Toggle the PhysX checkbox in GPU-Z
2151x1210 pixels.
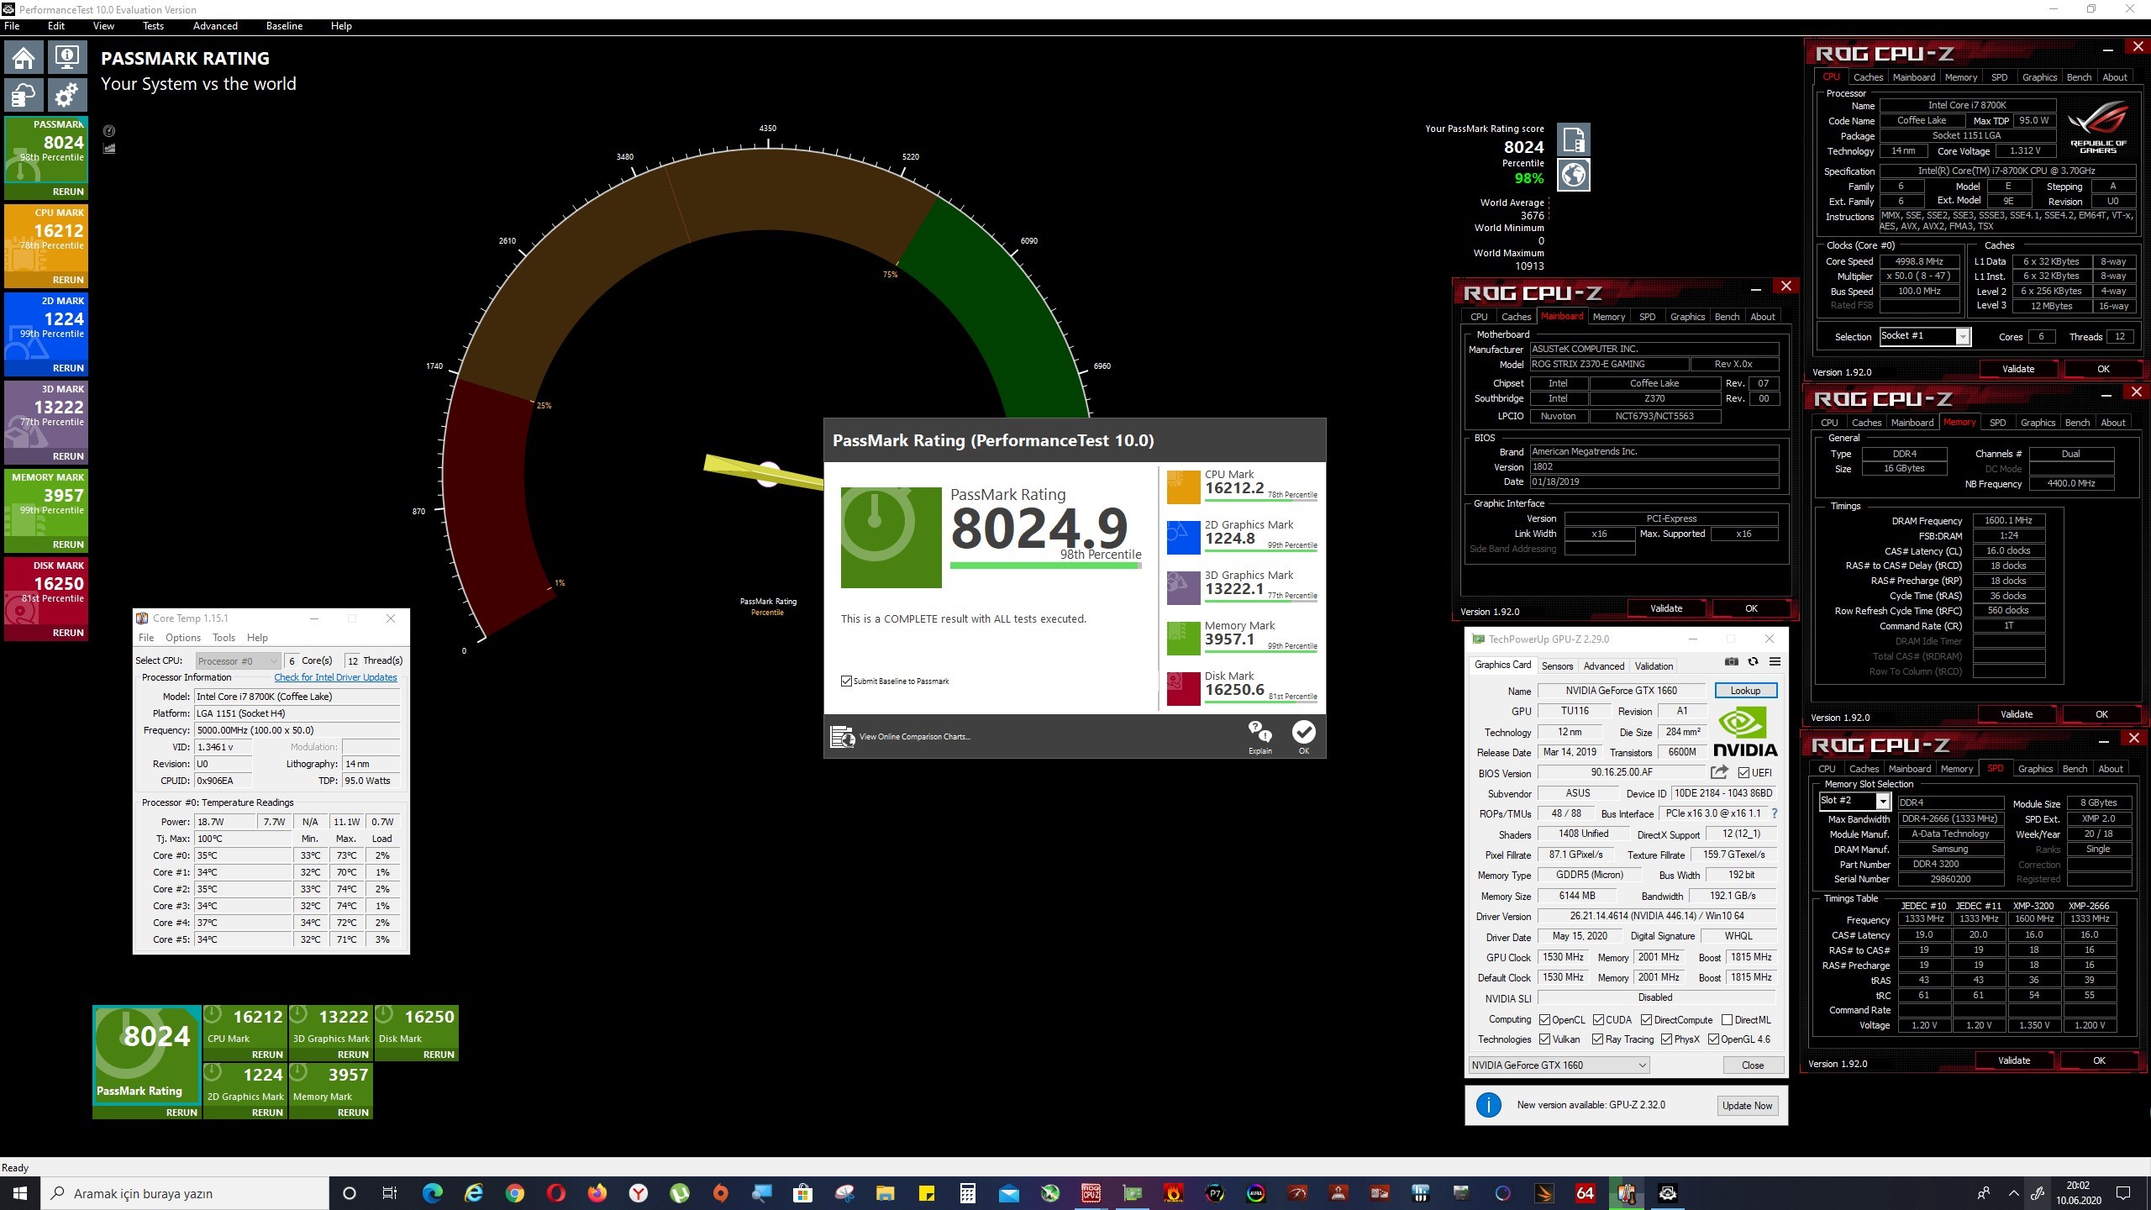[x=1666, y=1039]
